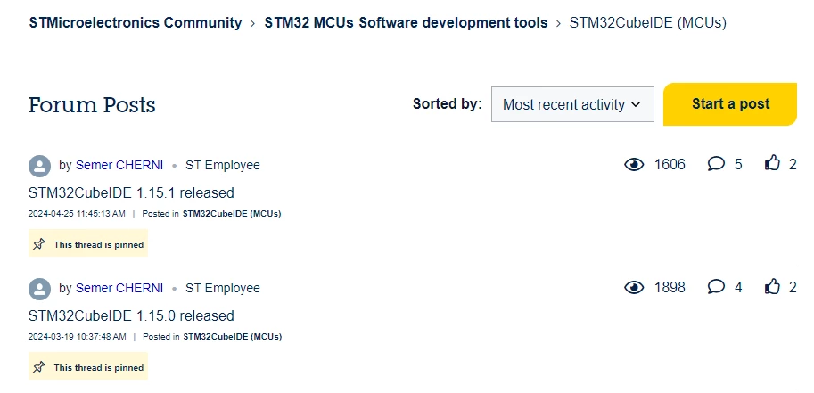Click ST Employee label on 1.15.1 post
814x393 pixels.
tap(223, 165)
